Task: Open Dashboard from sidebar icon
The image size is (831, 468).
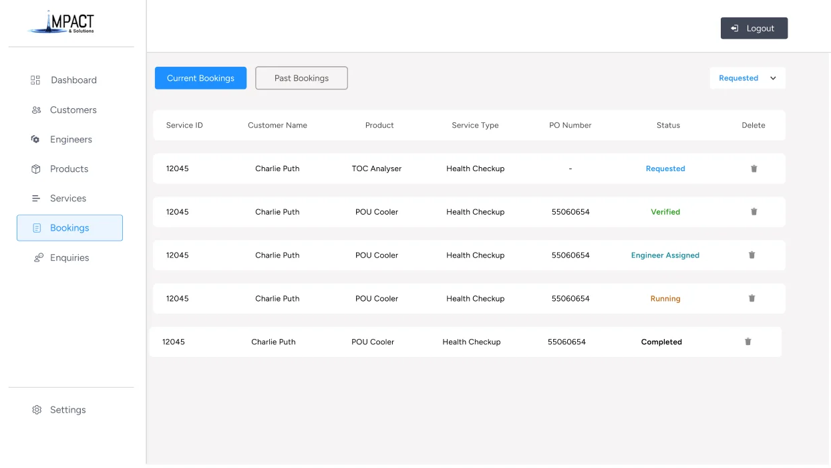Action: tap(35, 80)
